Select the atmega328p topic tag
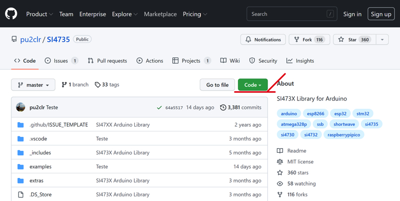Image resolution: width=400 pixels, height=201 pixels. point(294,124)
